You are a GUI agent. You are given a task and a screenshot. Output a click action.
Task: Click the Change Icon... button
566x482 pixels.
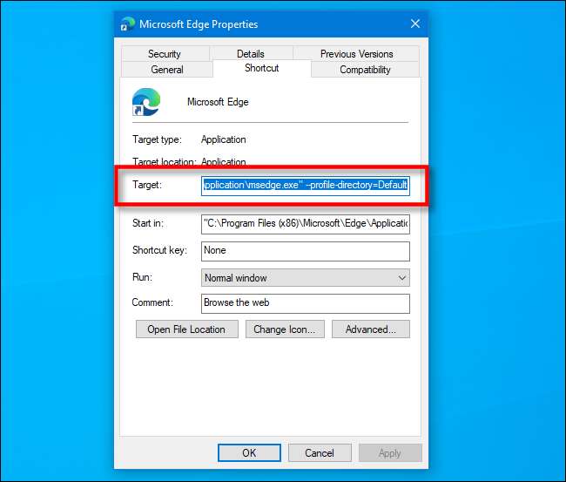pos(285,329)
